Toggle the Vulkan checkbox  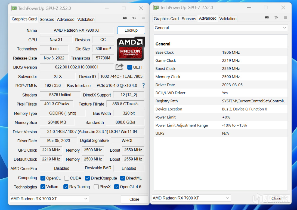click(43, 187)
